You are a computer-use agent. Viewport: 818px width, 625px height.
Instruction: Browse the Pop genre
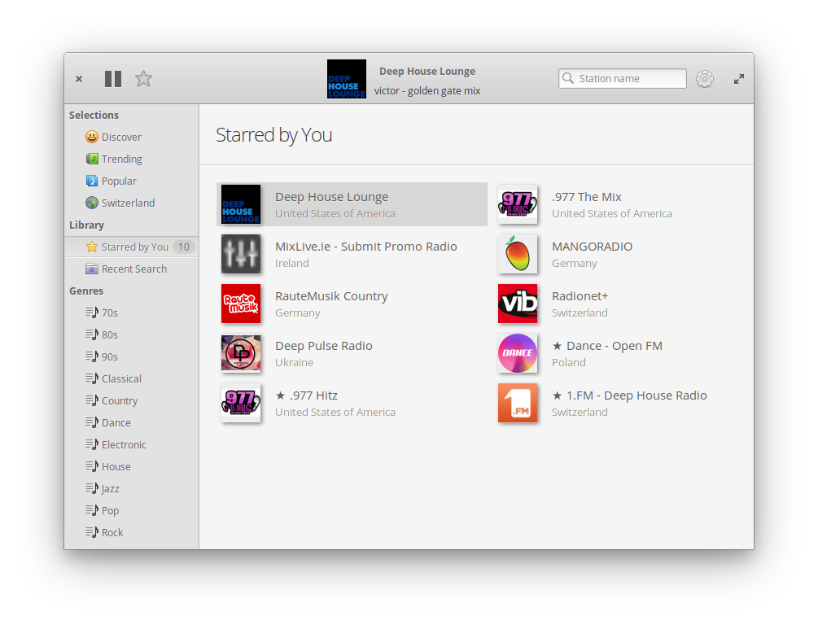(132, 510)
